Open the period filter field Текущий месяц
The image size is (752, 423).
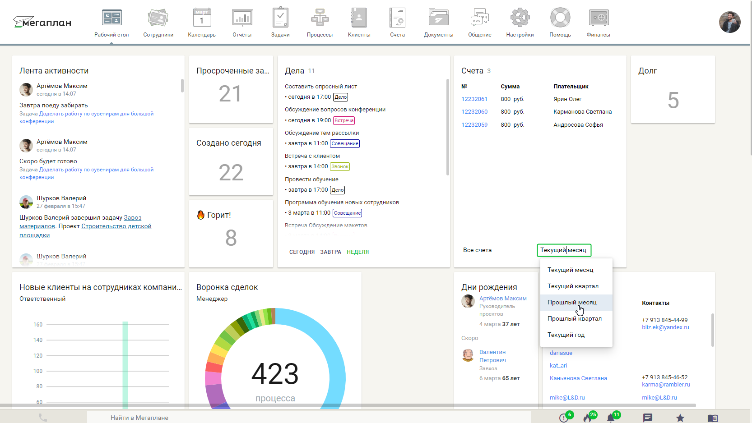pyautogui.click(x=564, y=250)
